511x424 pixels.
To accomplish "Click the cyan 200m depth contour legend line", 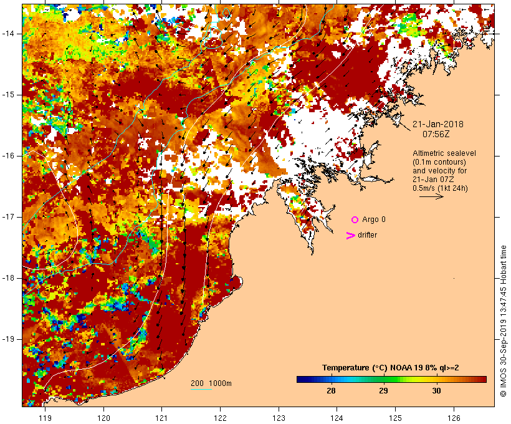I will click(x=201, y=389).
